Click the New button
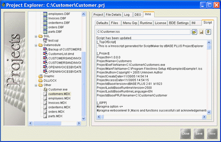This screenshot has width=221, height=142. (212, 134)
